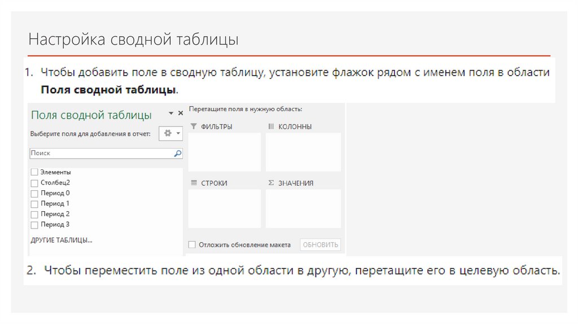Click inside the ЗНАЧЕНИЯ drop area
This screenshot has width=578, height=324.
[x=303, y=209]
